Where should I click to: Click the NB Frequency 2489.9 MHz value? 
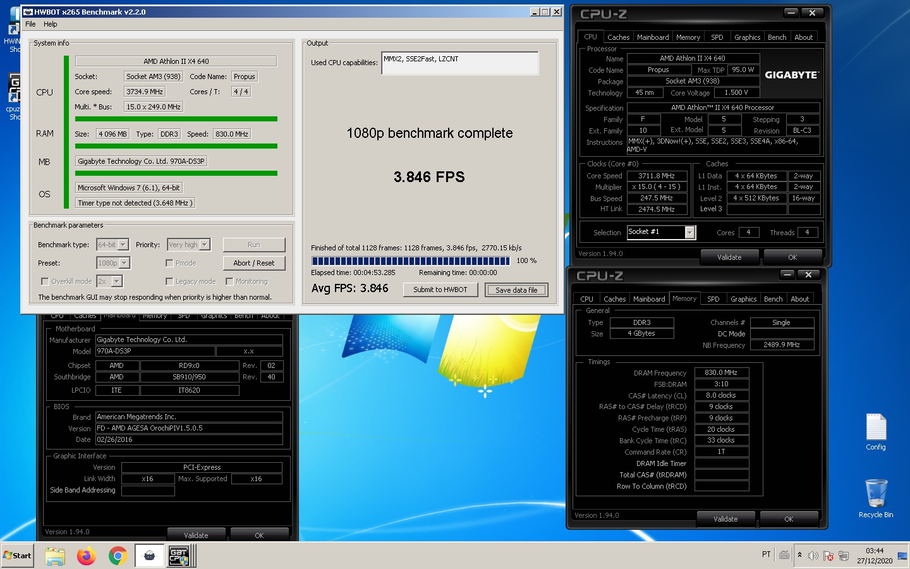(782, 345)
